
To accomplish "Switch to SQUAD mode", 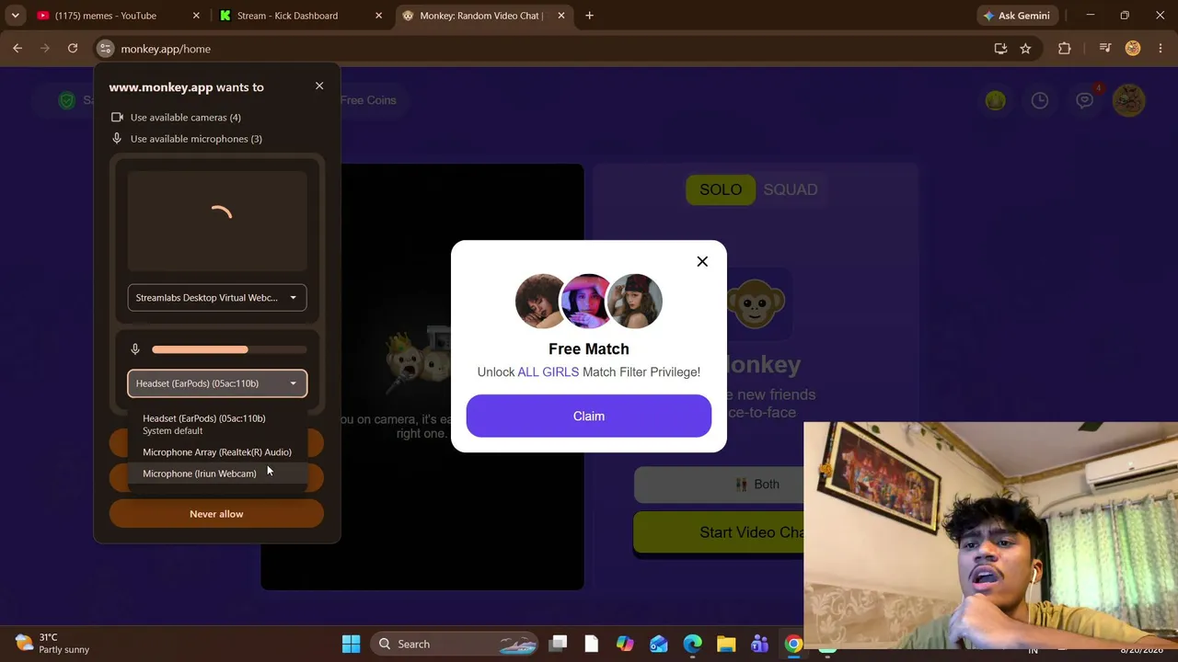I will click(x=791, y=189).
